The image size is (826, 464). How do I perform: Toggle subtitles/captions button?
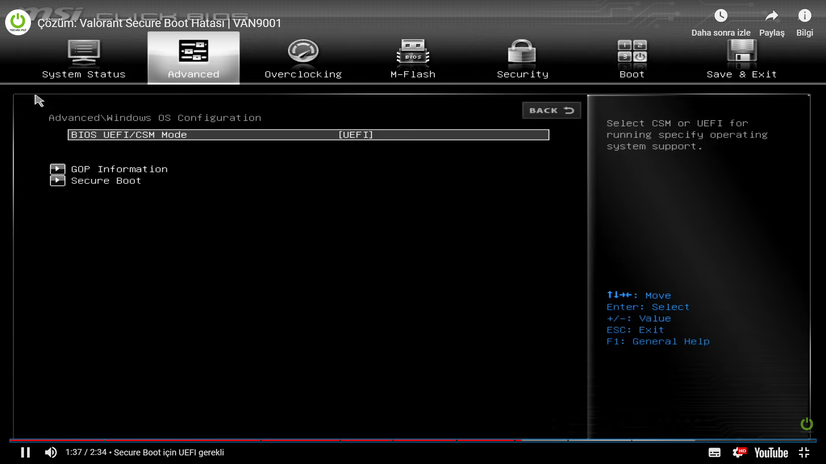(714, 452)
